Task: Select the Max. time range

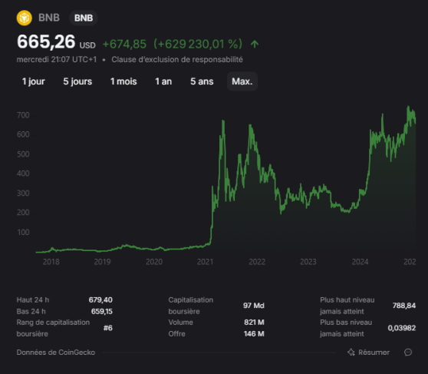Action: pyautogui.click(x=242, y=81)
